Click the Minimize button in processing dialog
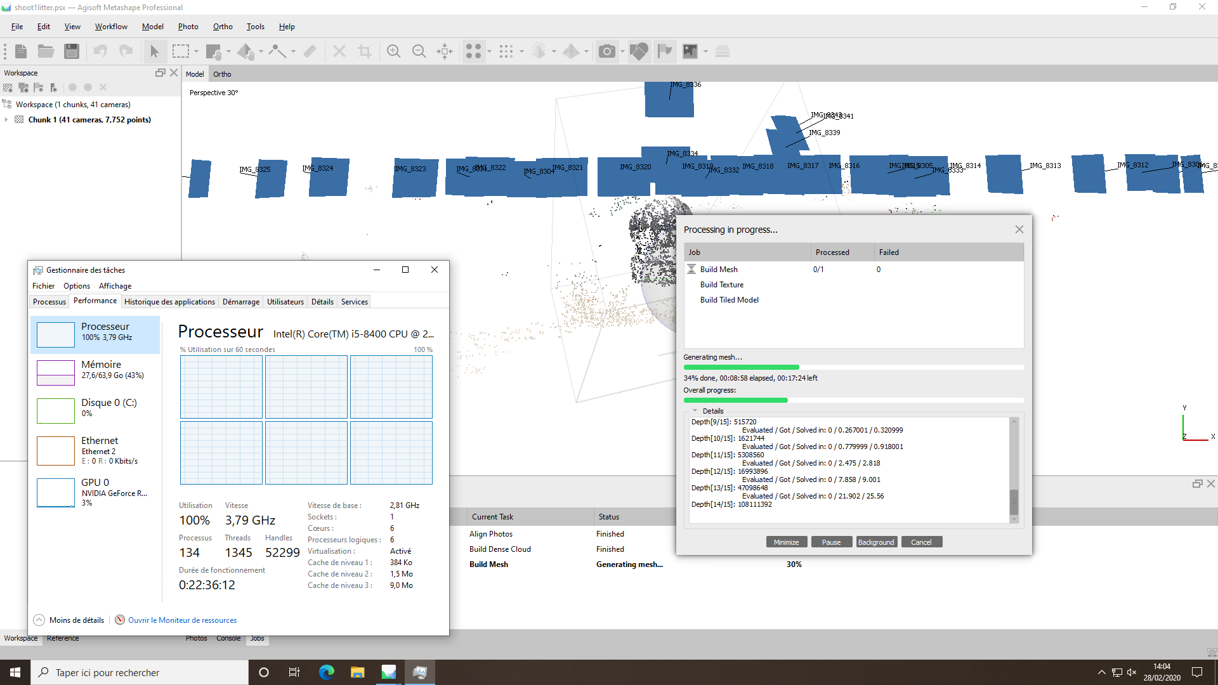 click(x=786, y=542)
